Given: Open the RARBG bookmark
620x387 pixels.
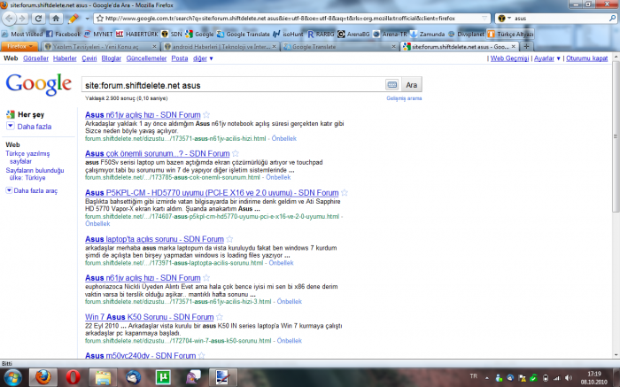Looking at the screenshot, I should point(321,34).
